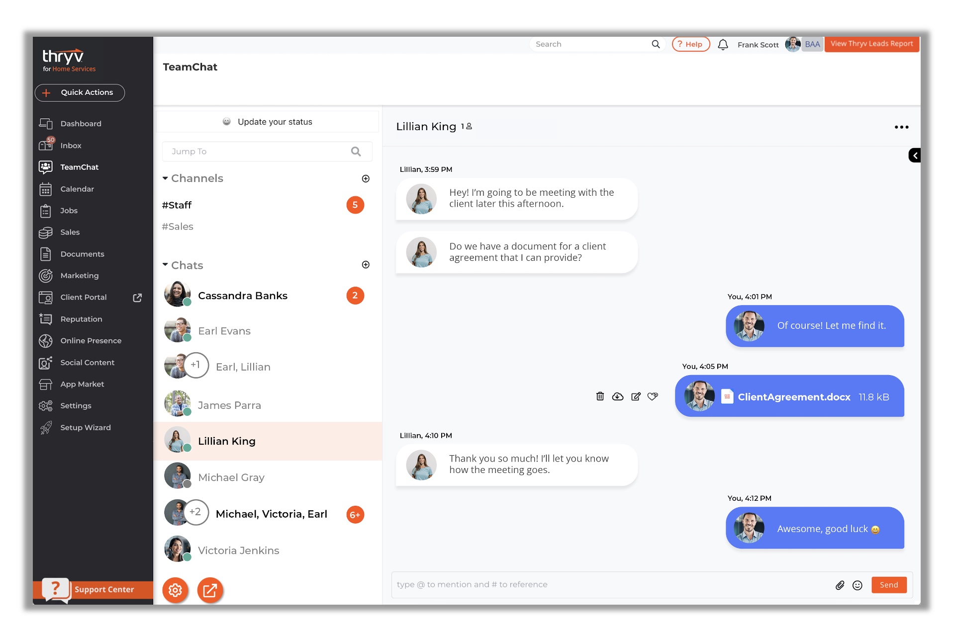
Task: Open the Inbox with 50 badge
Action: (x=46, y=145)
